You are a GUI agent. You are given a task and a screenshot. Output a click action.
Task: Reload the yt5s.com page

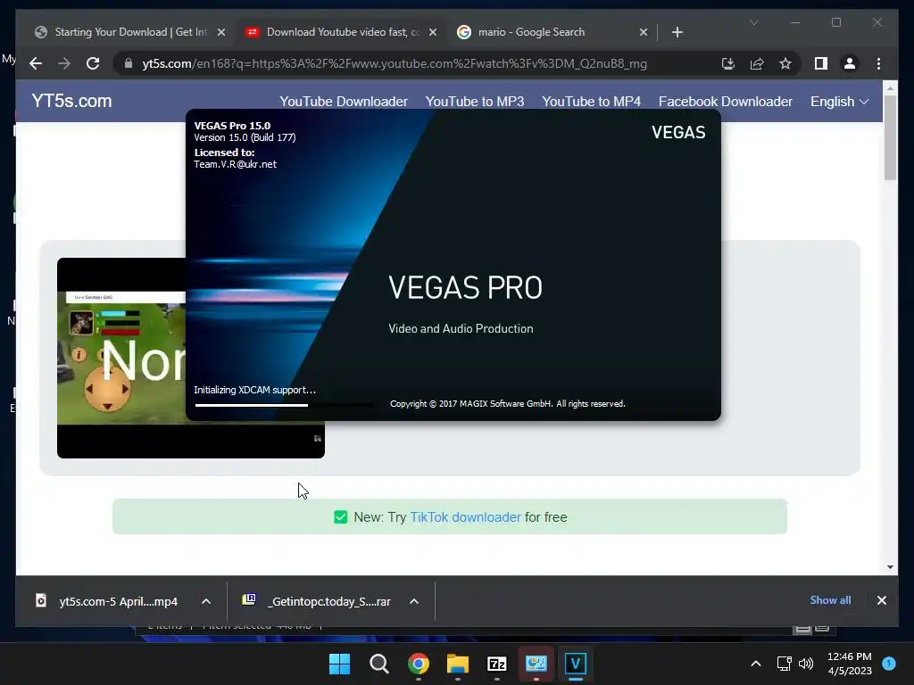pos(93,63)
